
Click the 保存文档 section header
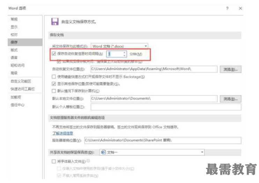tap(57, 35)
